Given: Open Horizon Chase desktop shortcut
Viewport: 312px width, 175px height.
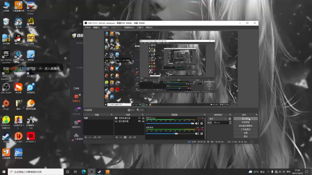Looking at the screenshot, I should (31, 7).
